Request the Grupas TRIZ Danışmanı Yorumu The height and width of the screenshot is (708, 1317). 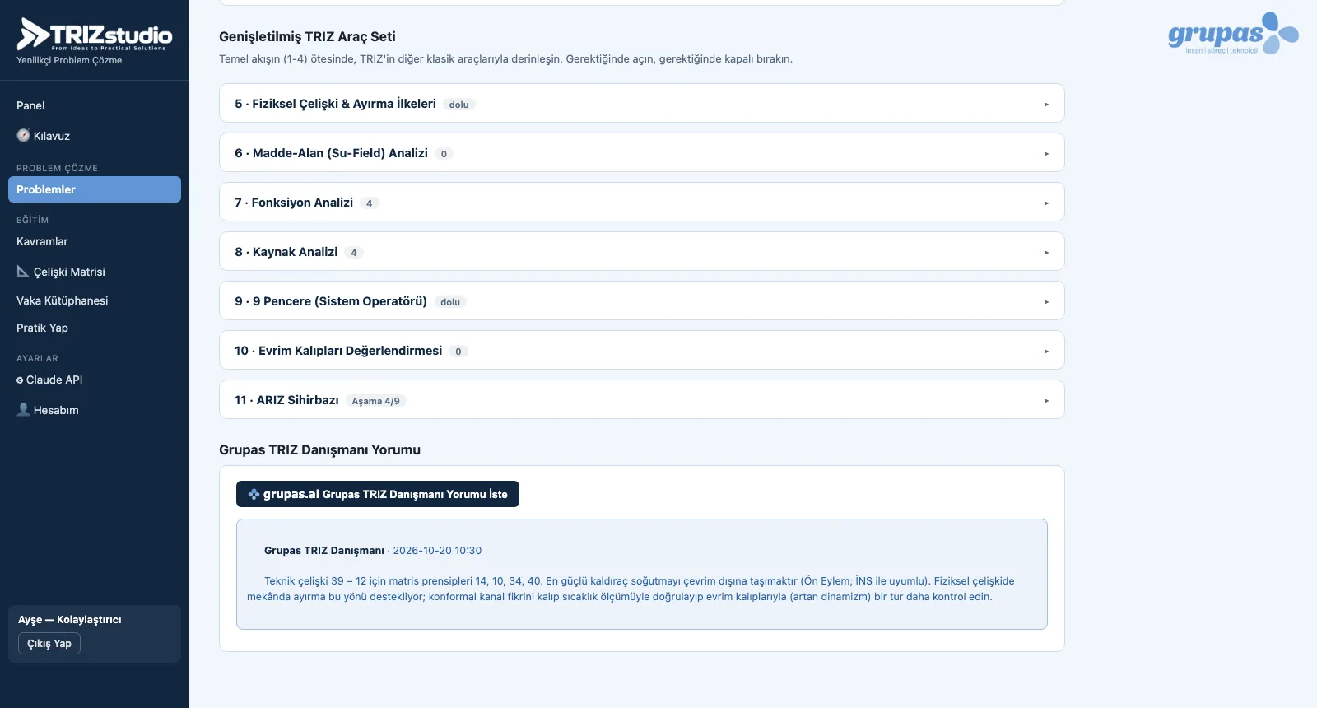pyautogui.click(x=378, y=494)
